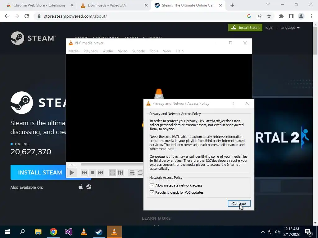Show hidden system tray icons
This screenshot has width=318, height=238.
263,232
